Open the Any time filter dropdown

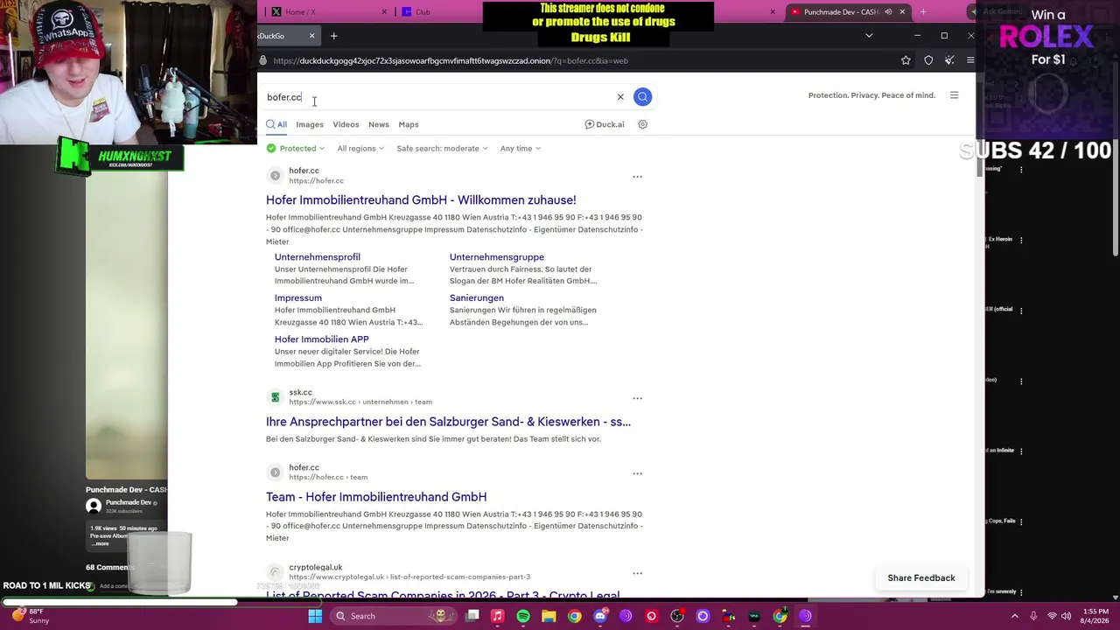point(521,149)
